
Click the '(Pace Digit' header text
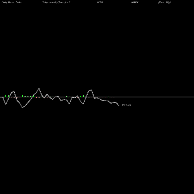(165, 2)
